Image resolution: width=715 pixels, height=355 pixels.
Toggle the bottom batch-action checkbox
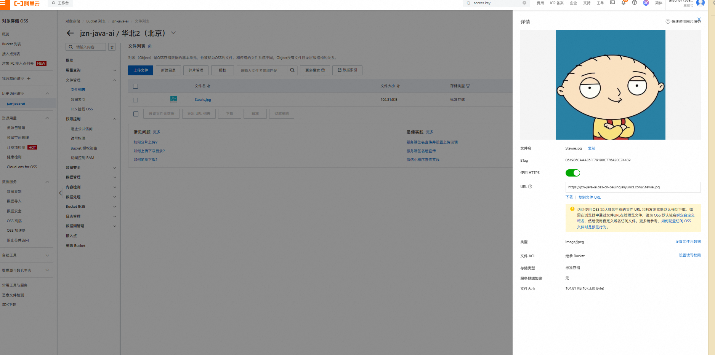[136, 114]
